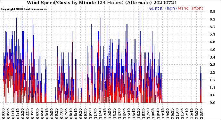The image size is (221, 120).
Task: Click the 23:55 time label
Action: pos(201,114)
